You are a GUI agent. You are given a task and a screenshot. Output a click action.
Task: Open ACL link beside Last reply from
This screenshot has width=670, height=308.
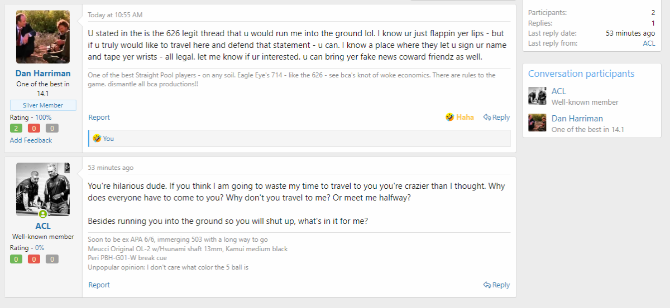tap(649, 43)
